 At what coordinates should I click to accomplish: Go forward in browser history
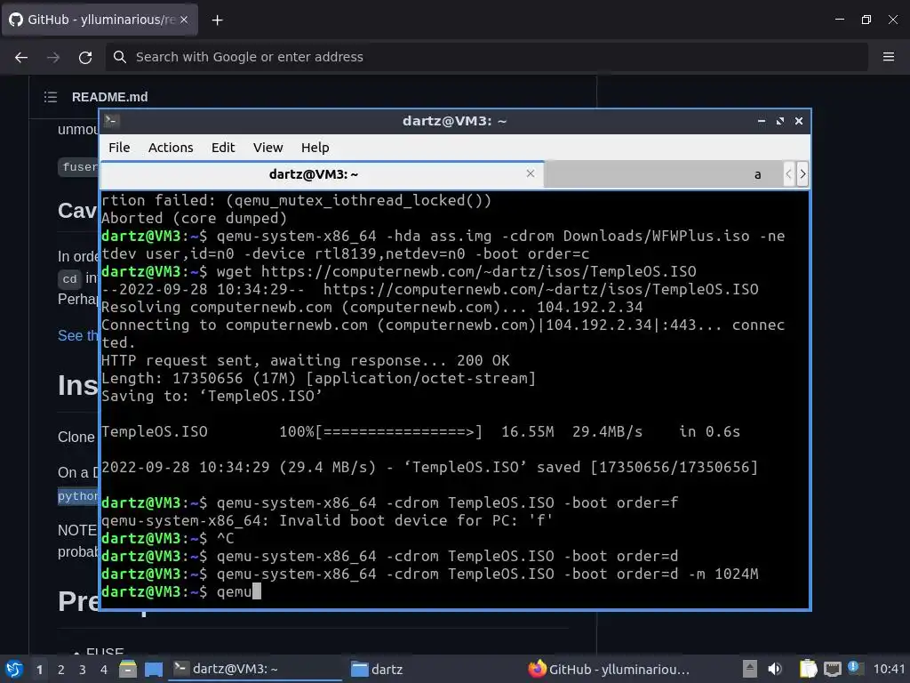[53, 57]
